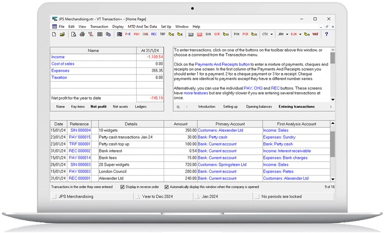
Task: Click Year to Dec 2024 status bar field
Action: click(x=163, y=197)
